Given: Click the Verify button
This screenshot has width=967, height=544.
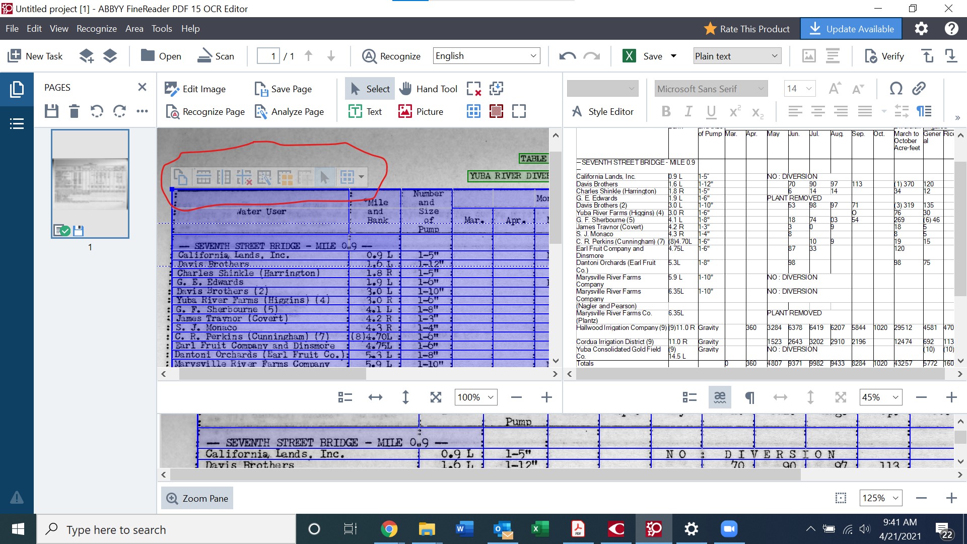Looking at the screenshot, I should click(x=883, y=56).
